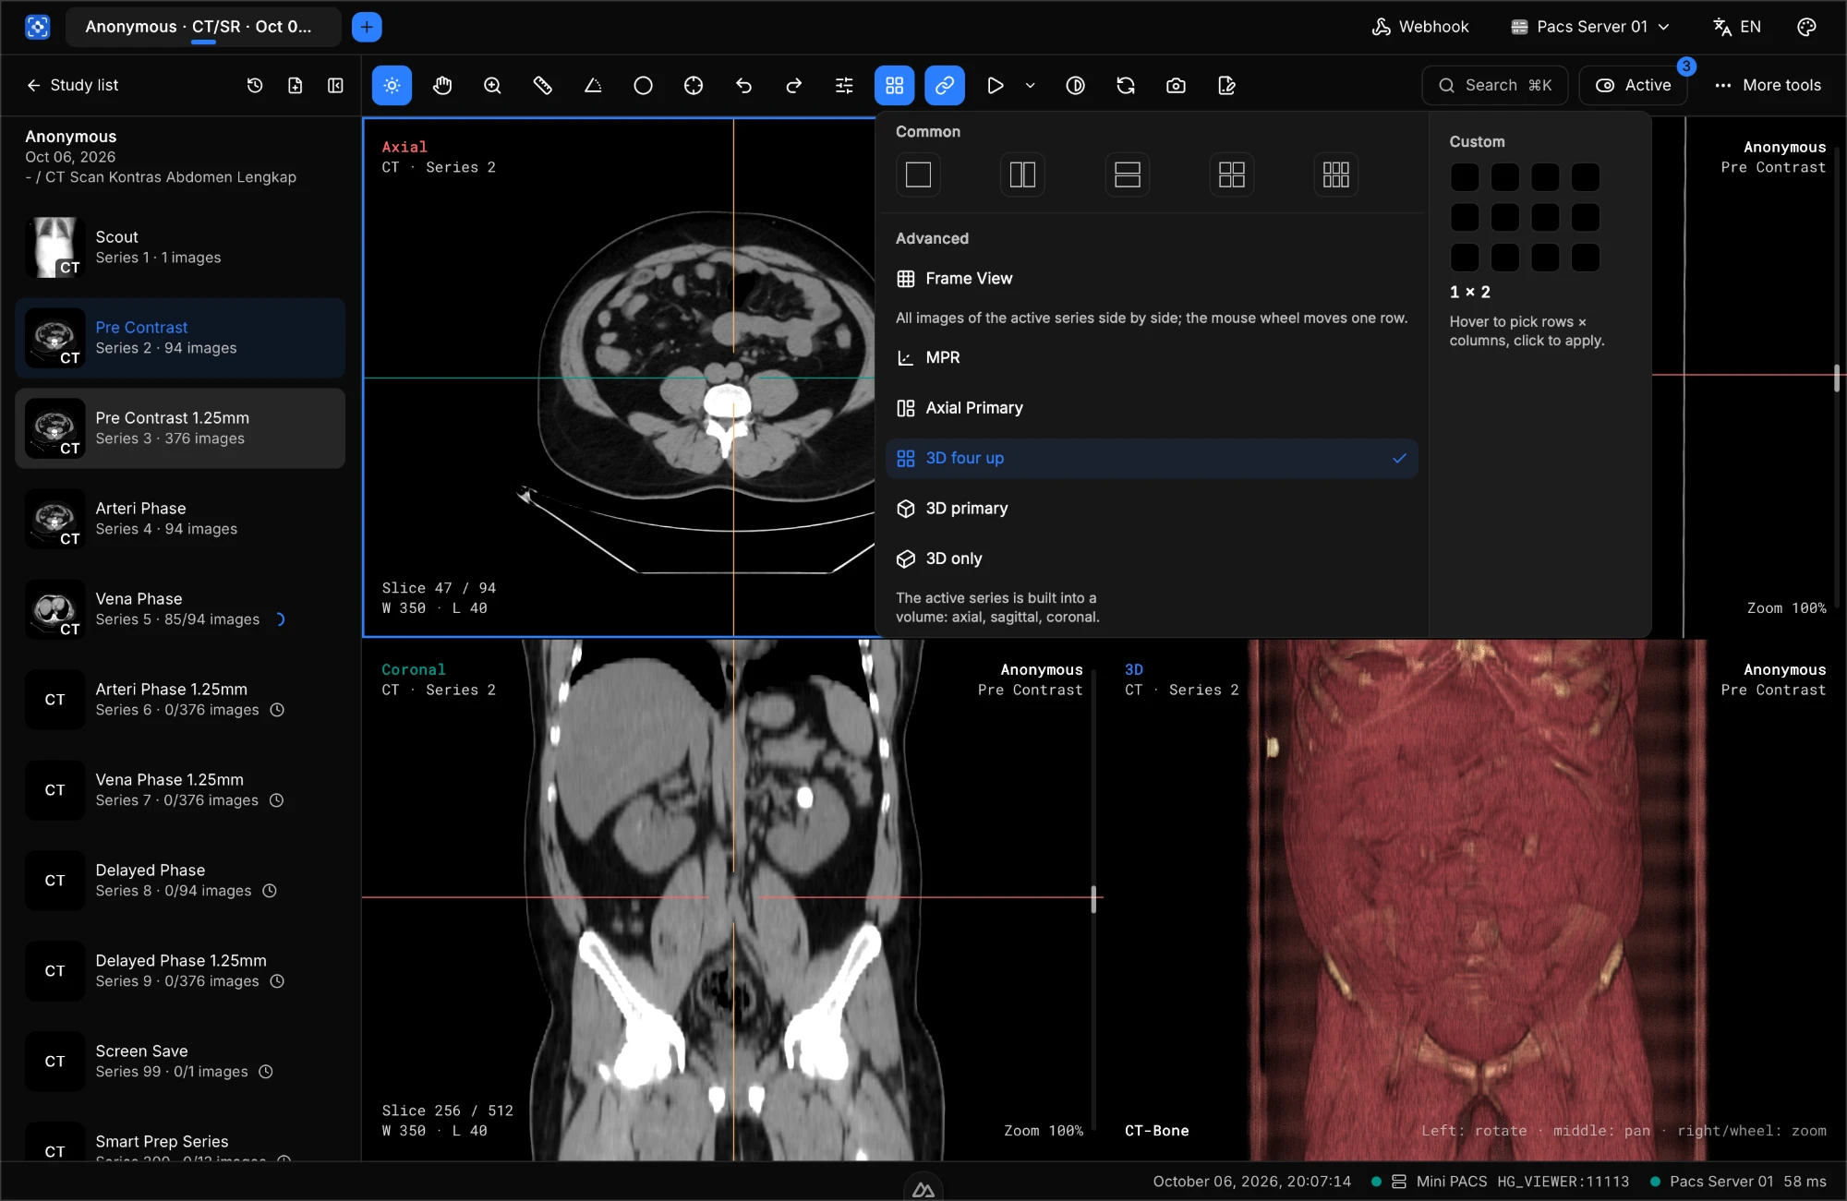Viewport: 1847px width, 1201px height.
Task: Open the theme palette icon
Action: 1806,27
